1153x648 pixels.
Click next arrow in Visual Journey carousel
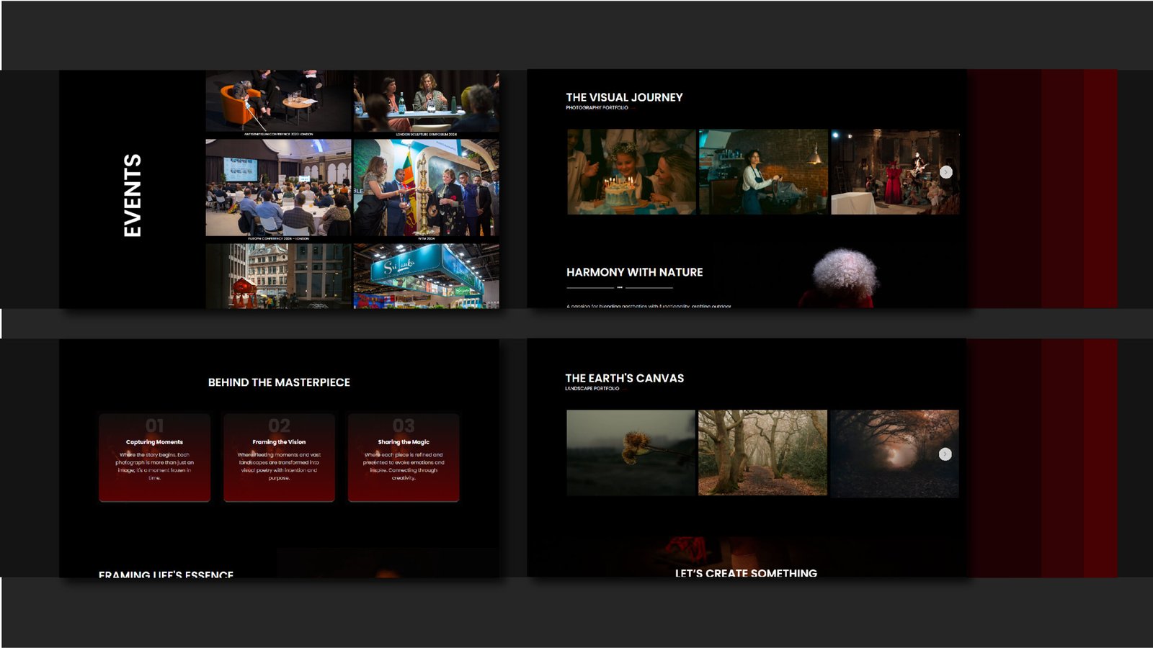[946, 172]
